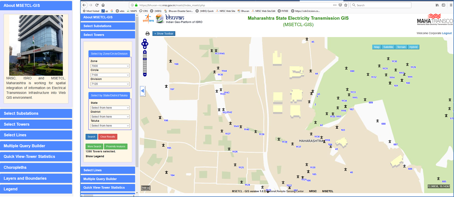
Task: Click the site lock security icon
Action: (136, 5)
